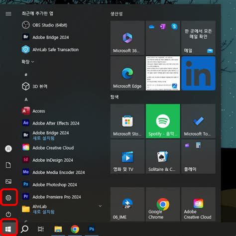Open taskbar Search magnifier
Image resolution: width=236 pixels, height=236 pixels.
[x=24, y=229]
